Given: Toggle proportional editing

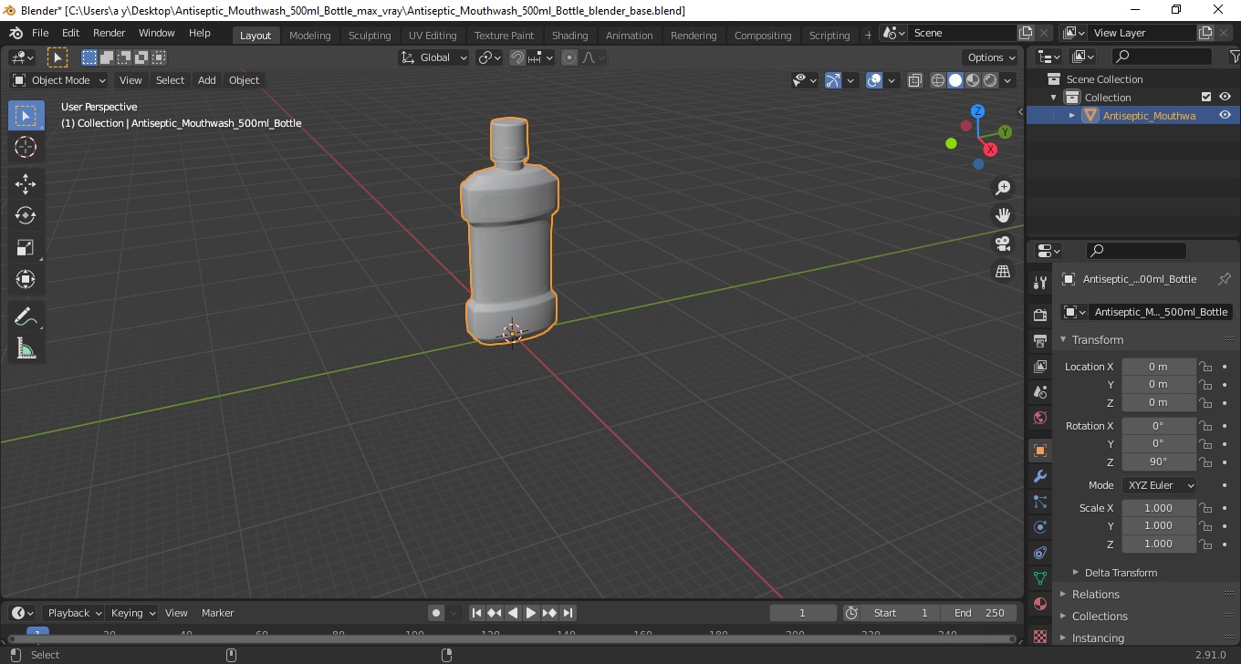Looking at the screenshot, I should (x=569, y=57).
